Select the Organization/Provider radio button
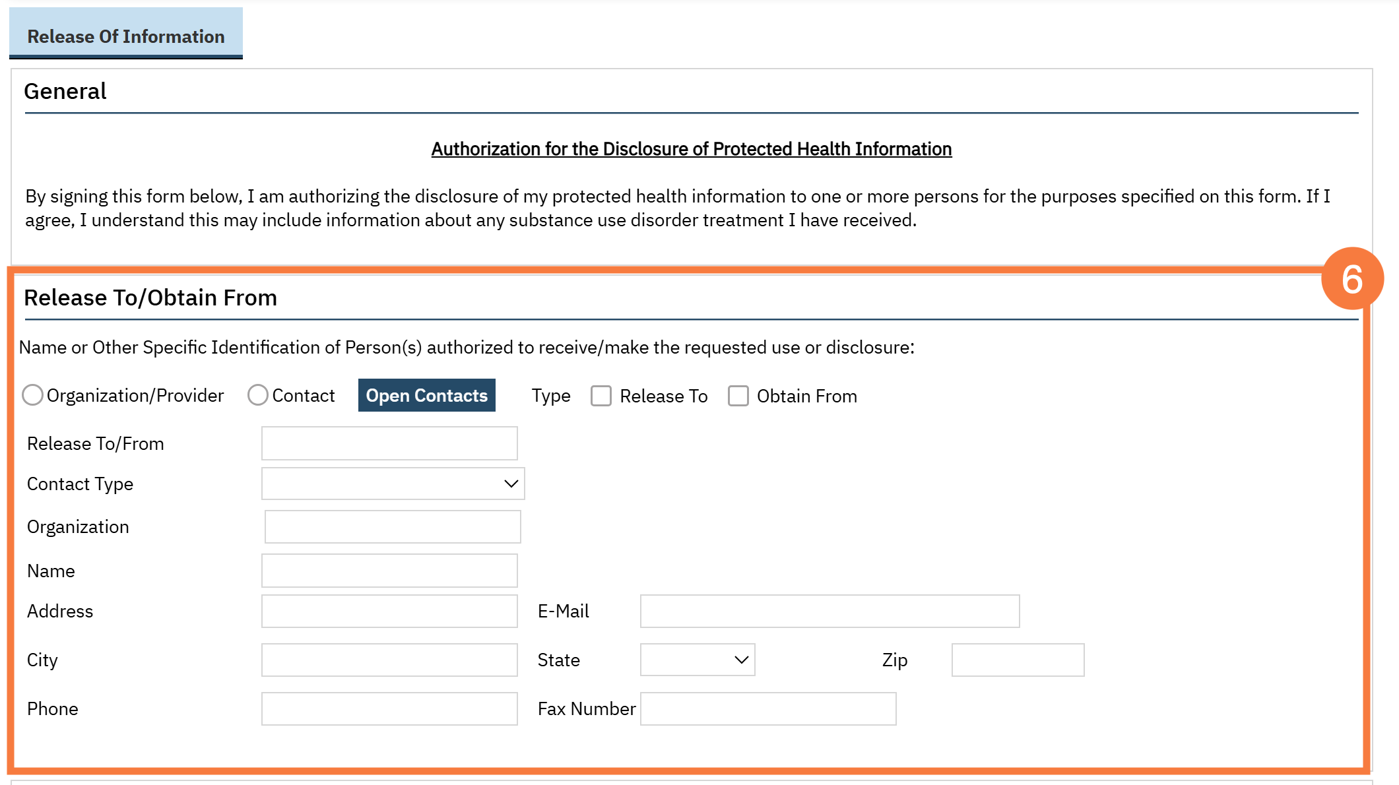This screenshot has height=785, width=1399. coord(33,395)
